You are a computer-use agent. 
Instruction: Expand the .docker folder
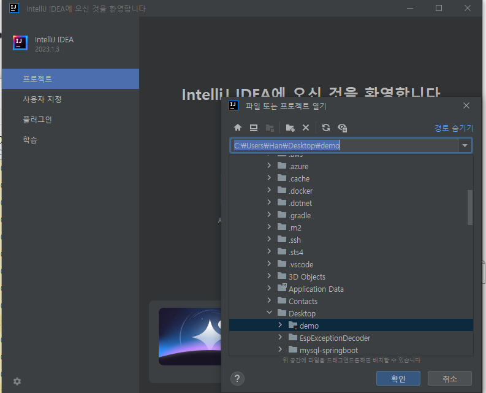269,190
